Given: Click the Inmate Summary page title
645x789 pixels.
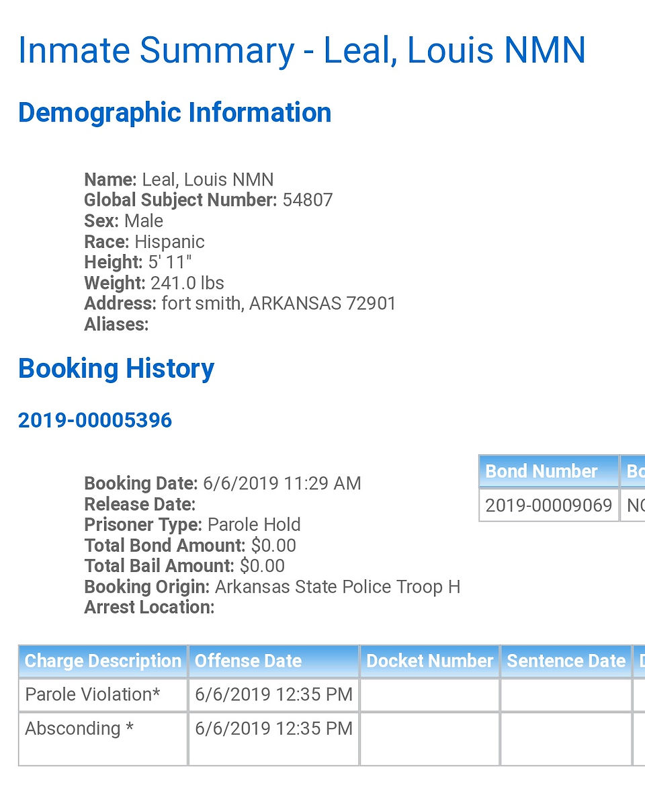Looking at the screenshot, I should 302,50.
